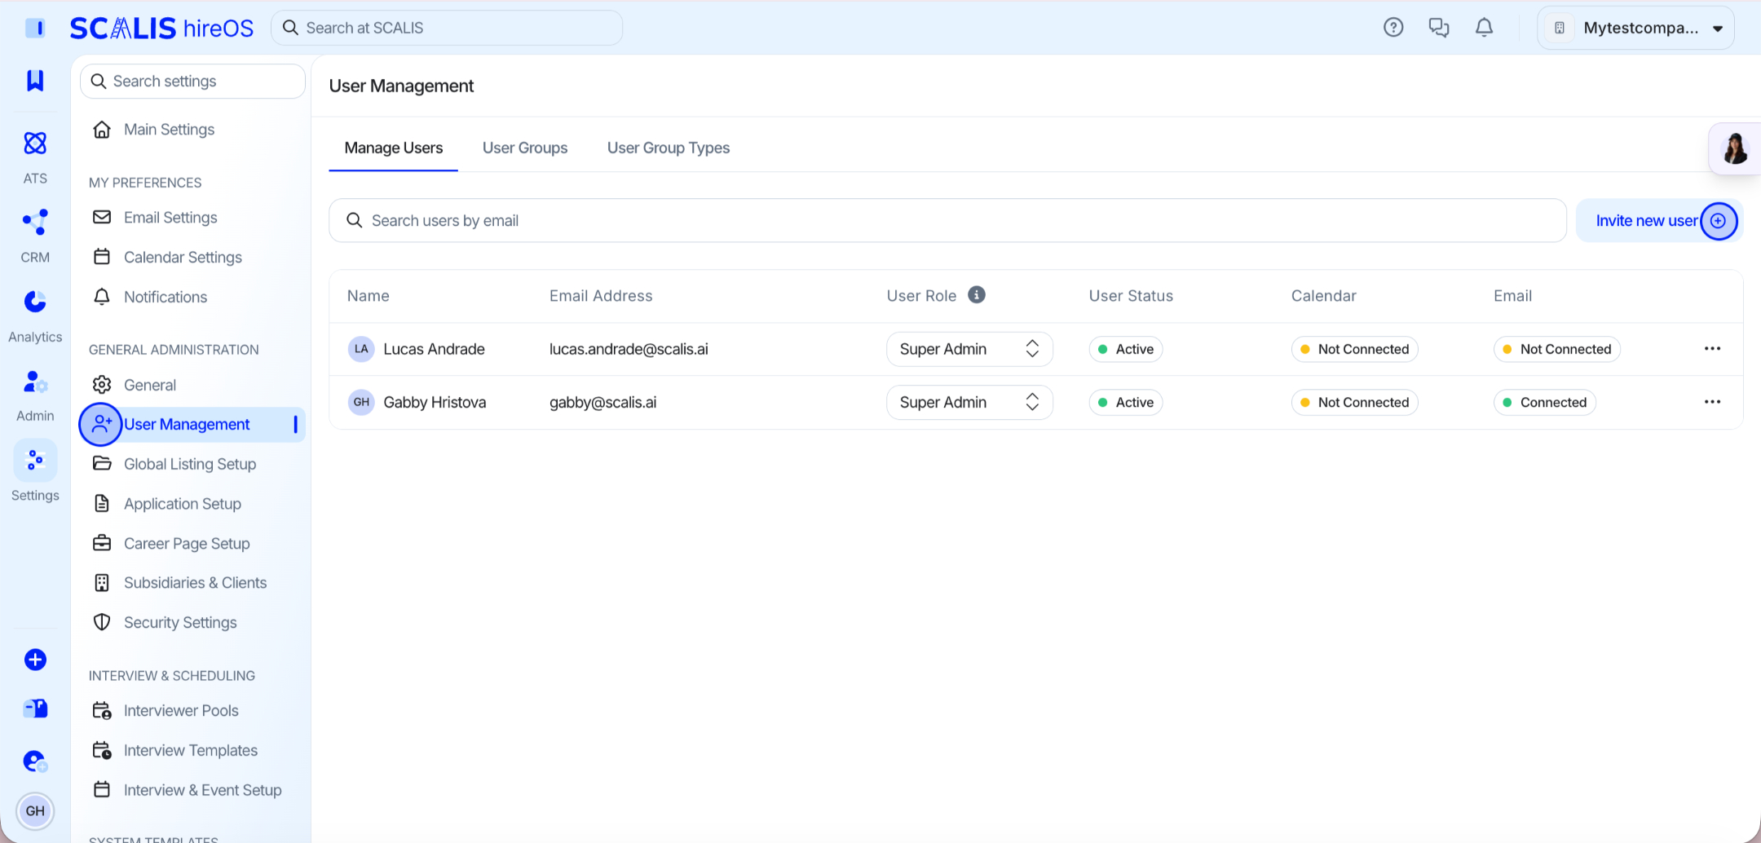Click lucas.andrade@scalis.ai email
Screen dimensions: 1761x843
[x=629, y=349]
